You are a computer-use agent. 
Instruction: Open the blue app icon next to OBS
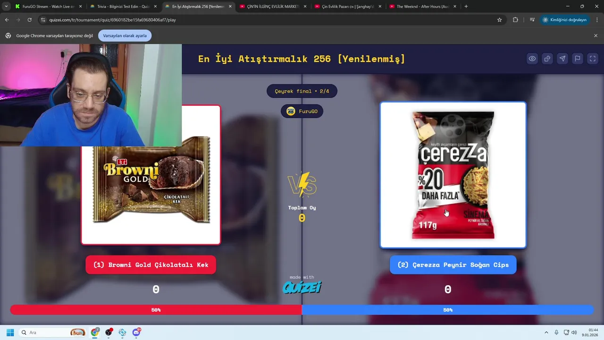click(x=123, y=332)
